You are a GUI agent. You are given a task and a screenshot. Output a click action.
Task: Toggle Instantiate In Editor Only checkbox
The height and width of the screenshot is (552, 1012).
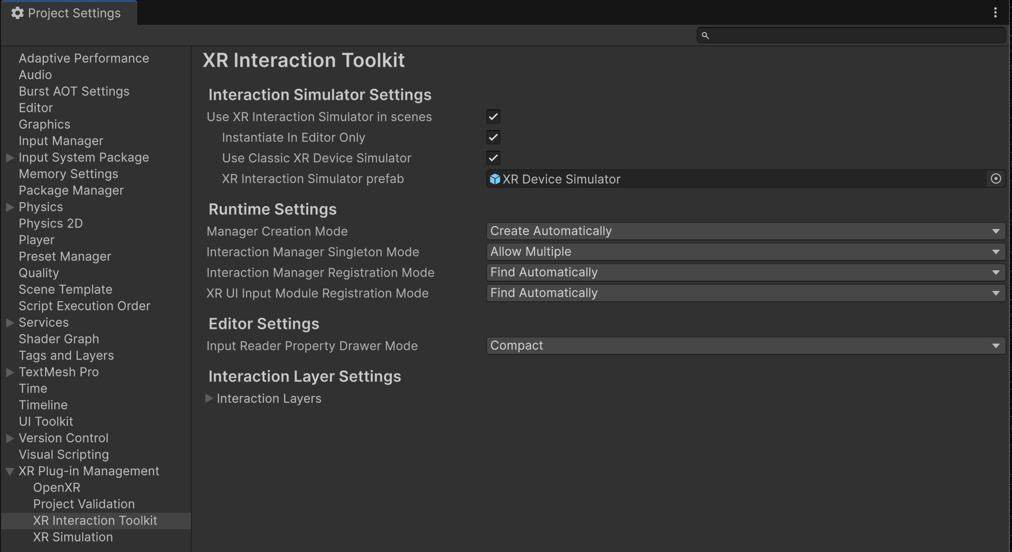pos(493,137)
